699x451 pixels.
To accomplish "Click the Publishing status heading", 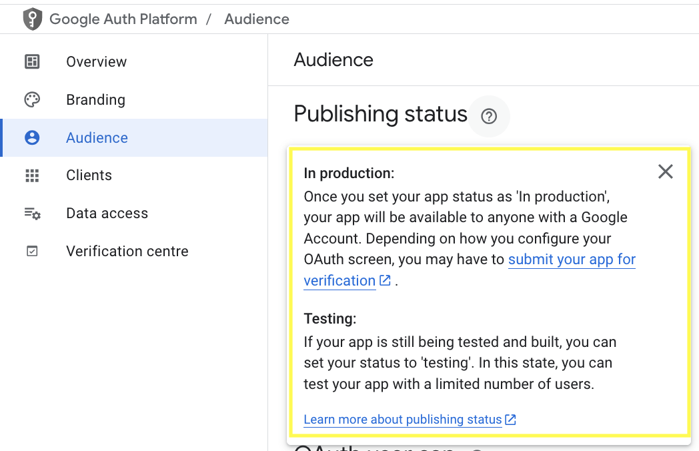I will click(381, 114).
